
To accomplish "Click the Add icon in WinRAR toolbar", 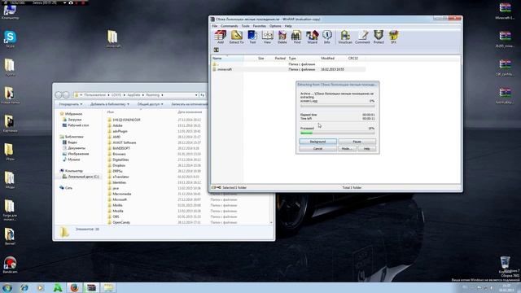I will (221, 37).
